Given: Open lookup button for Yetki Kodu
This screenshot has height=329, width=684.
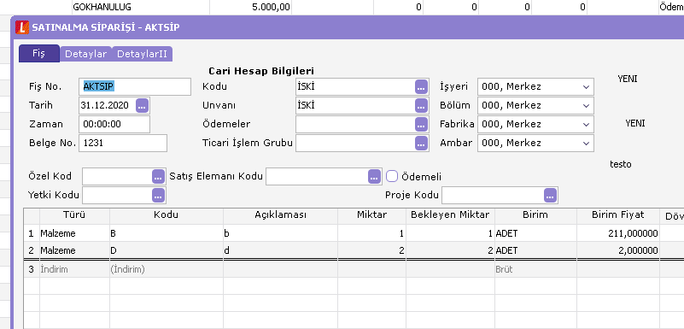Looking at the screenshot, I should click(x=158, y=195).
